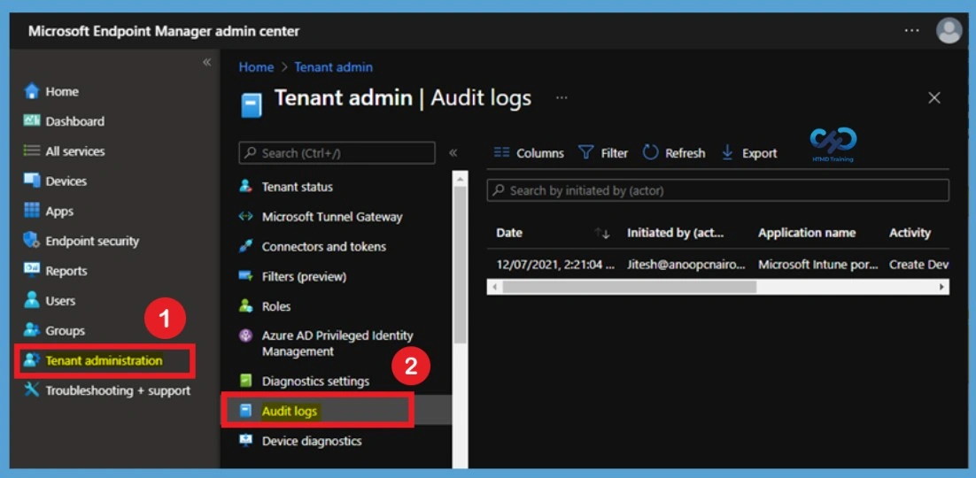976x478 pixels.
Task: Open the ellipsis next to Audit logs title
Action: (x=562, y=97)
